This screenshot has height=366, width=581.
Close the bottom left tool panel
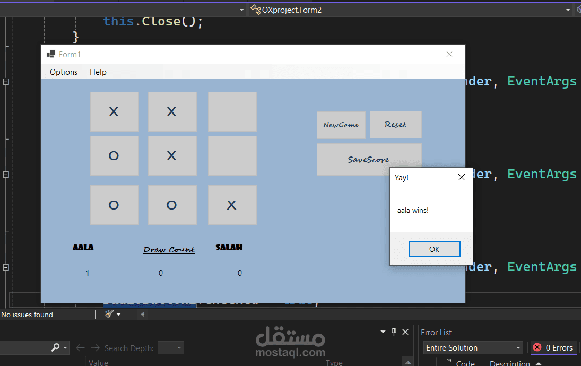pyautogui.click(x=405, y=332)
